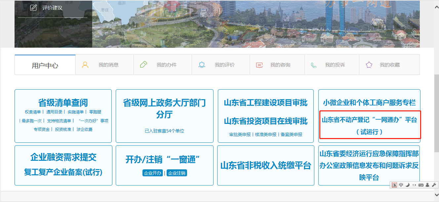Viewport: 439px width, 202px height.
Task: Open the 省级清单查阅 heading link
Action: (63, 102)
